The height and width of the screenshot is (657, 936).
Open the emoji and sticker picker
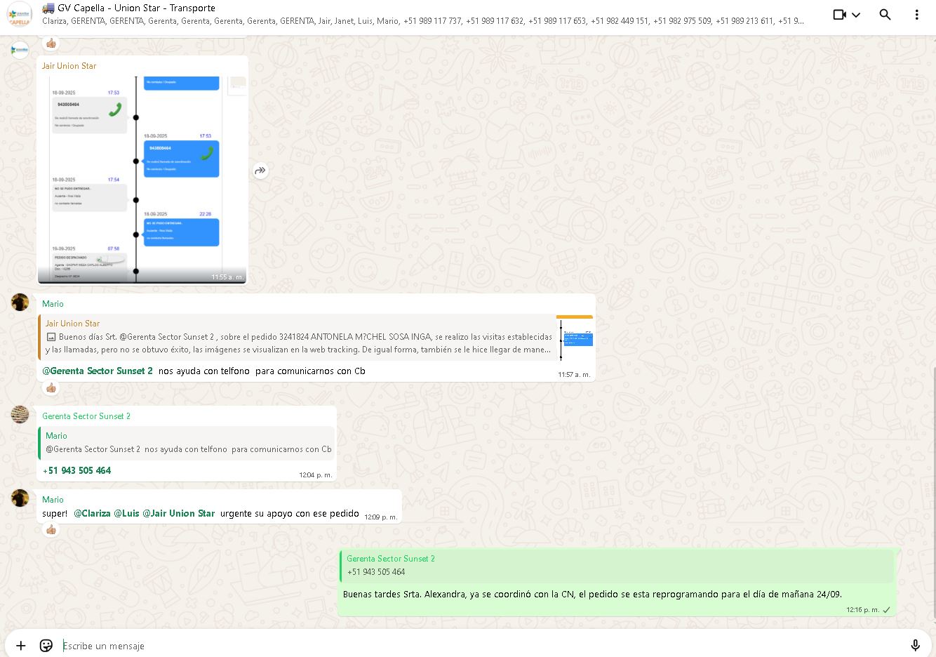click(x=46, y=646)
